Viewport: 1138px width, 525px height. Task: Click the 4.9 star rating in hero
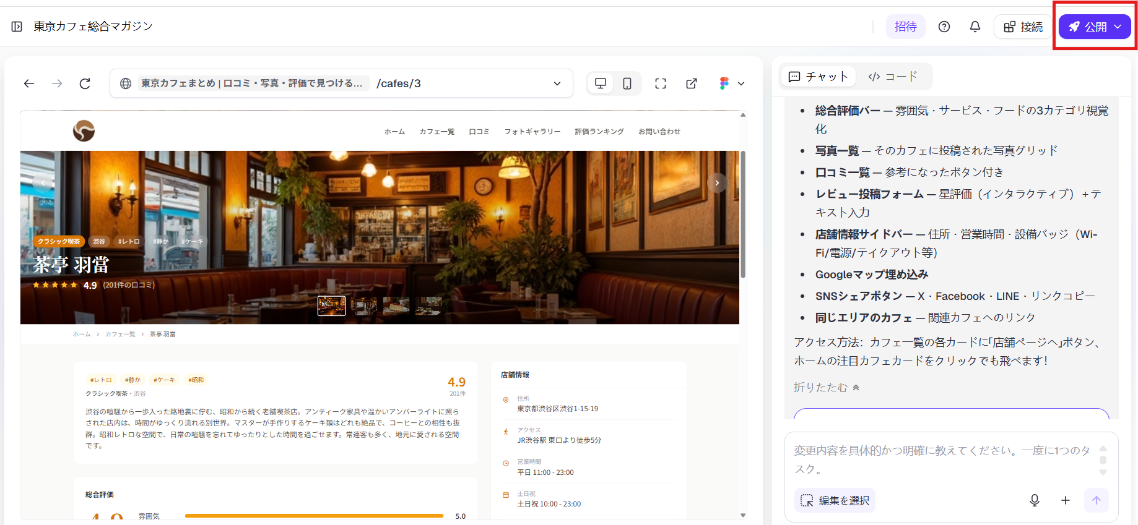coord(65,285)
